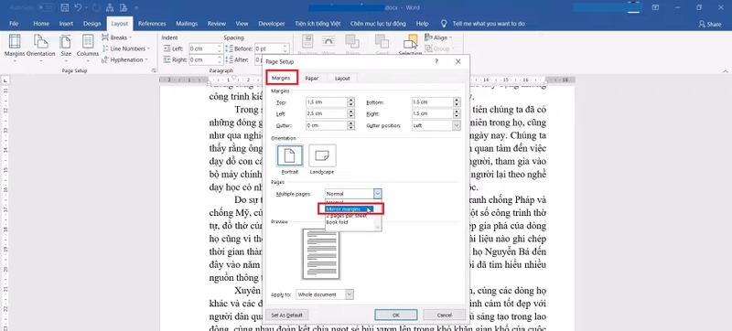Switch to the Insert ribbon tab
732x331 pixels.
(66, 23)
